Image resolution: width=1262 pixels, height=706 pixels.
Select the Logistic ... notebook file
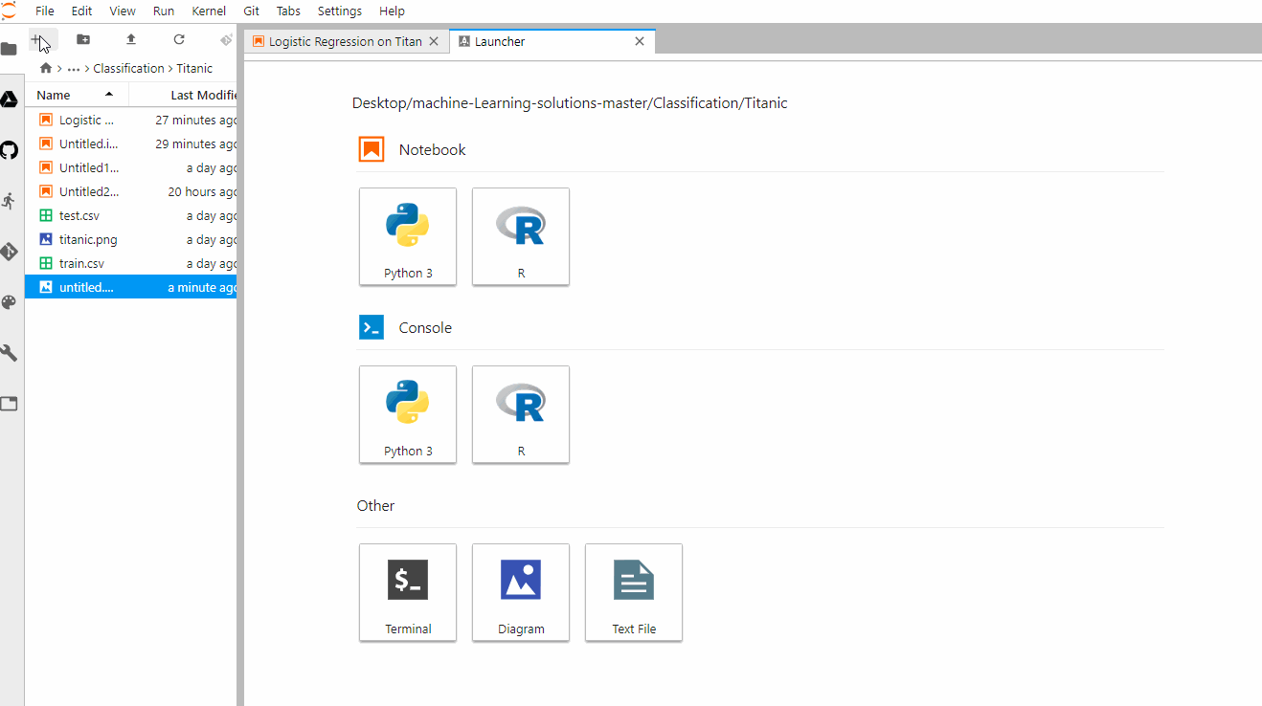coord(131,120)
